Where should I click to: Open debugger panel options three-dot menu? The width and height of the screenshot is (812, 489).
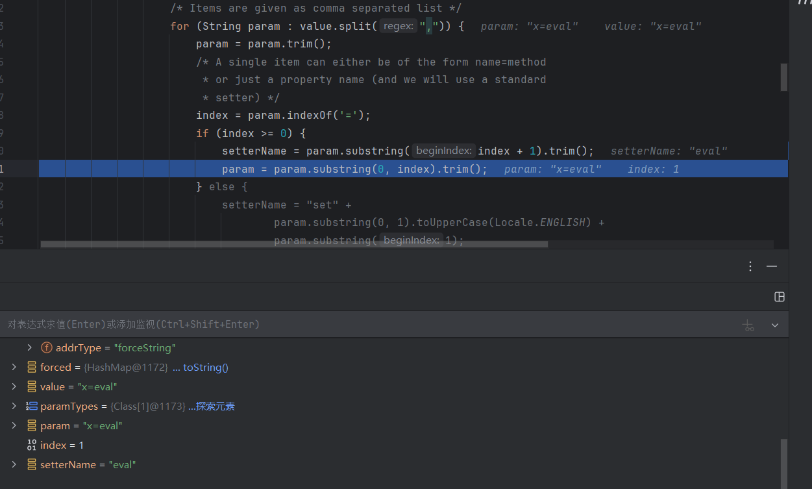click(x=750, y=266)
